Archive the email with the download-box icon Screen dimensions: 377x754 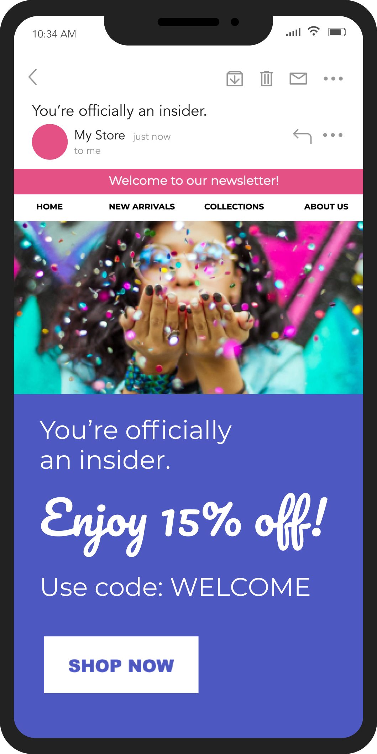tap(235, 79)
